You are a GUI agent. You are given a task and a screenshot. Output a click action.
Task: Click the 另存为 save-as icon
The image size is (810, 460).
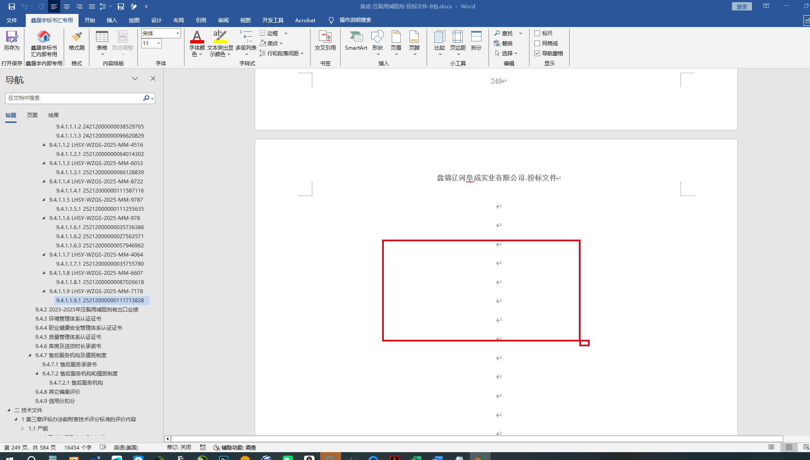[12, 41]
